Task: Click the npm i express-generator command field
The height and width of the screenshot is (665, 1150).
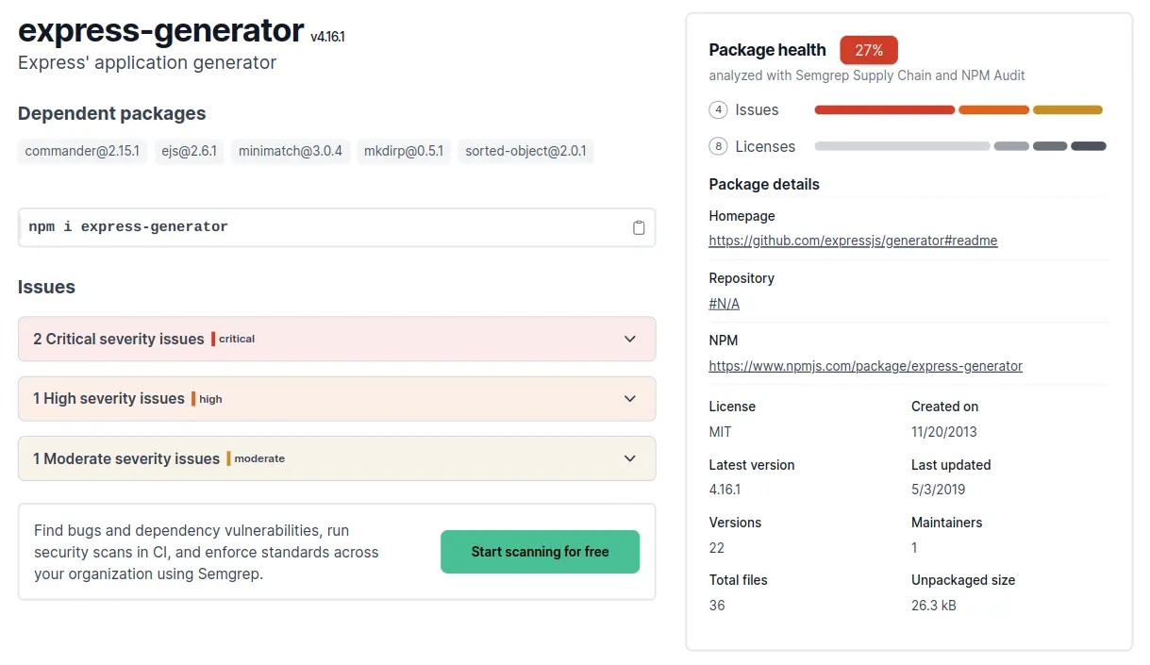Action: tap(321, 227)
